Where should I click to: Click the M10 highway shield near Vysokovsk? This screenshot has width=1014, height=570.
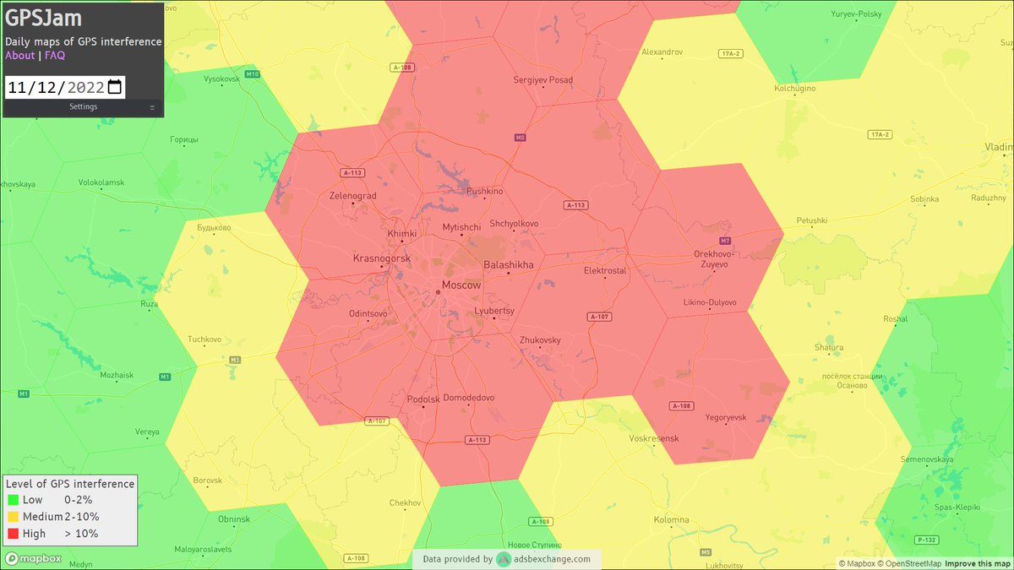click(253, 74)
